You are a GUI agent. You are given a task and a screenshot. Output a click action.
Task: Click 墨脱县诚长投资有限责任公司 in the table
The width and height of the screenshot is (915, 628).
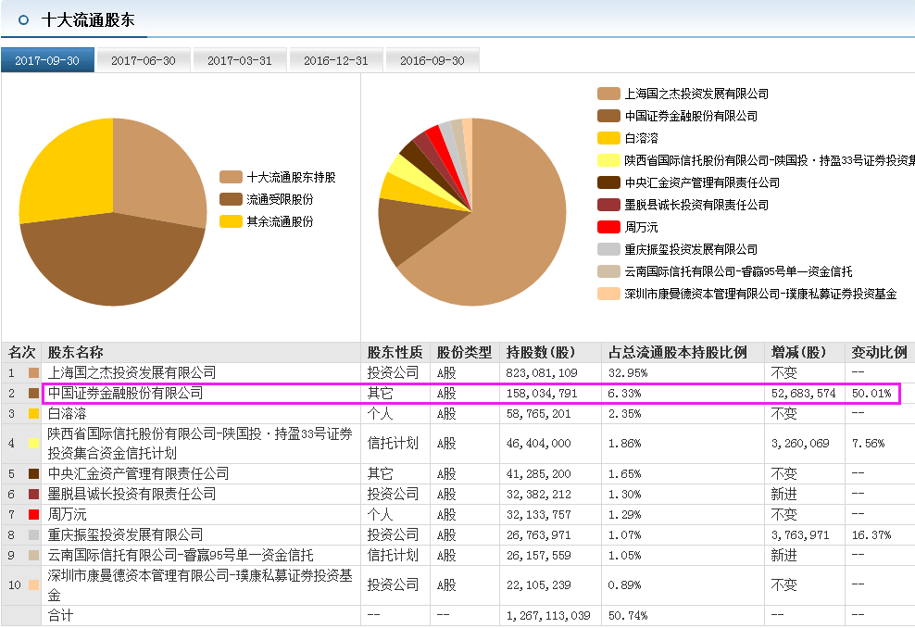132,494
